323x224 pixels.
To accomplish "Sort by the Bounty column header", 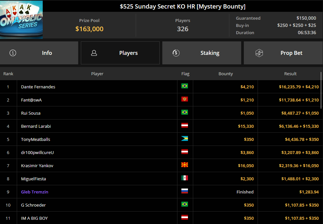I will click(225, 74).
